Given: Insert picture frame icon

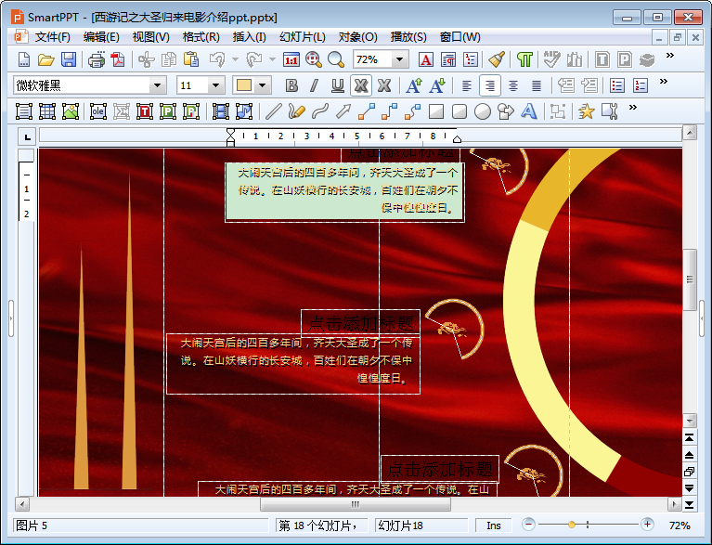Looking at the screenshot, I should (71, 111).
